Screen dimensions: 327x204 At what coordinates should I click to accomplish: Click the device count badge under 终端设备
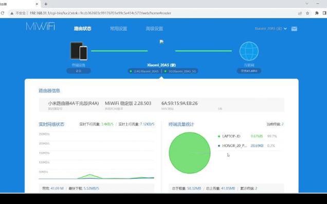[79, 71]
